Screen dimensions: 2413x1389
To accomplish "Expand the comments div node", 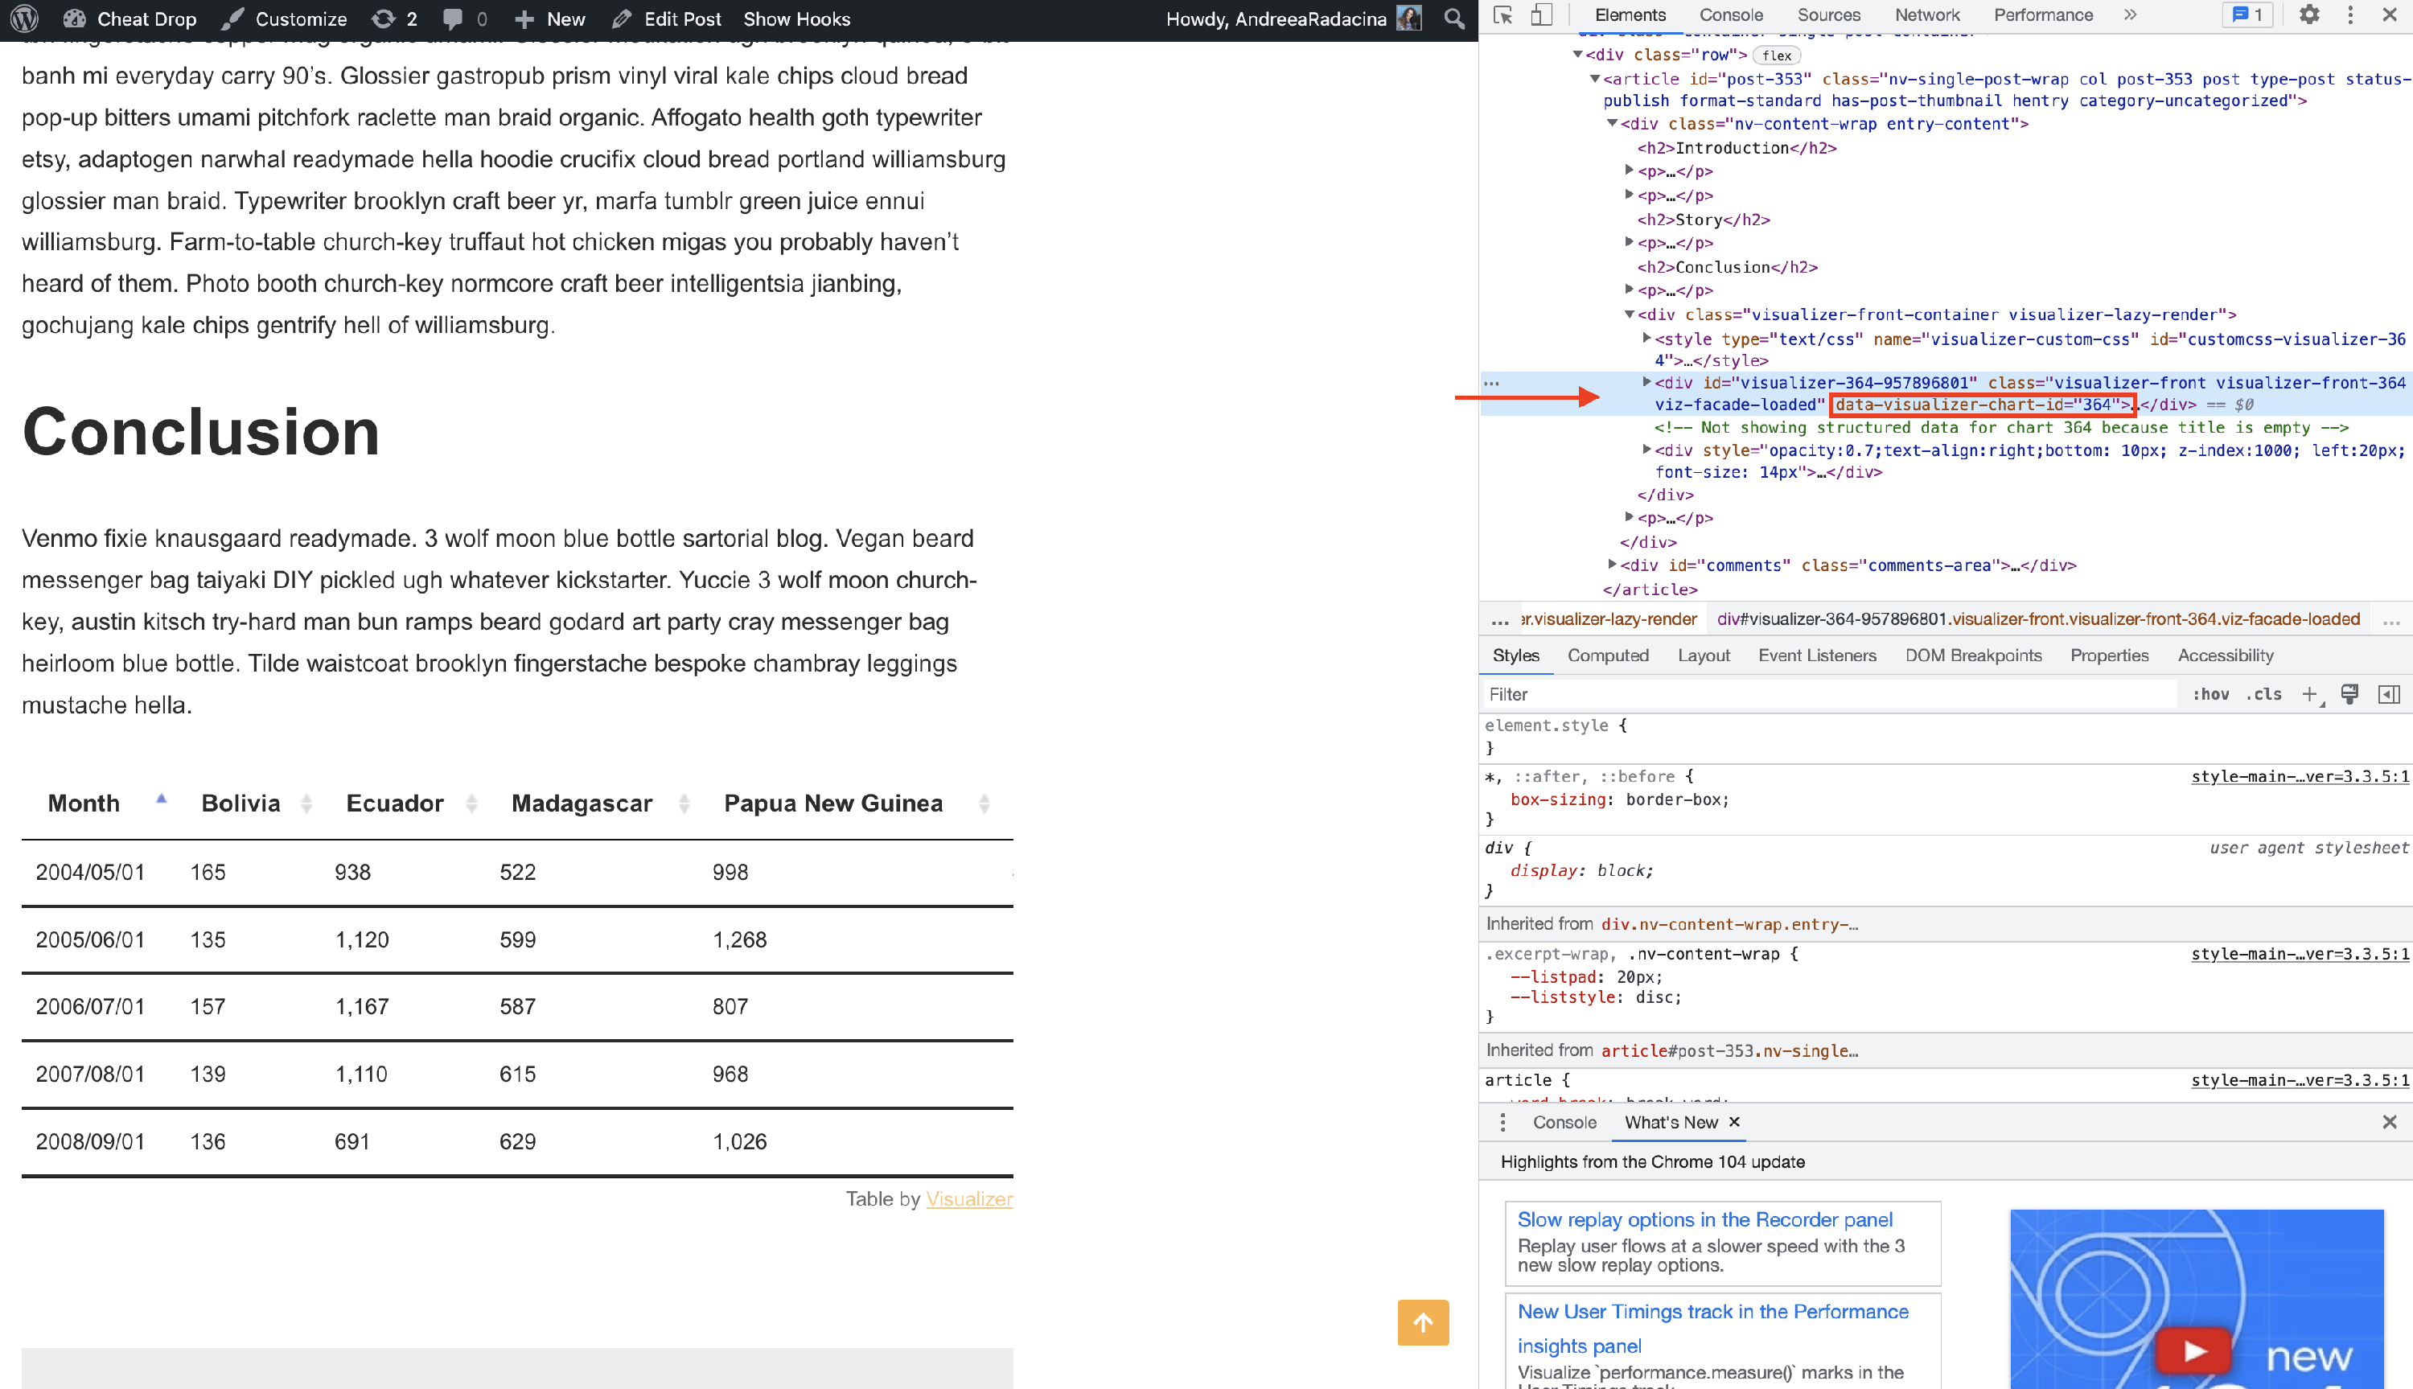I will point(1613,565).
